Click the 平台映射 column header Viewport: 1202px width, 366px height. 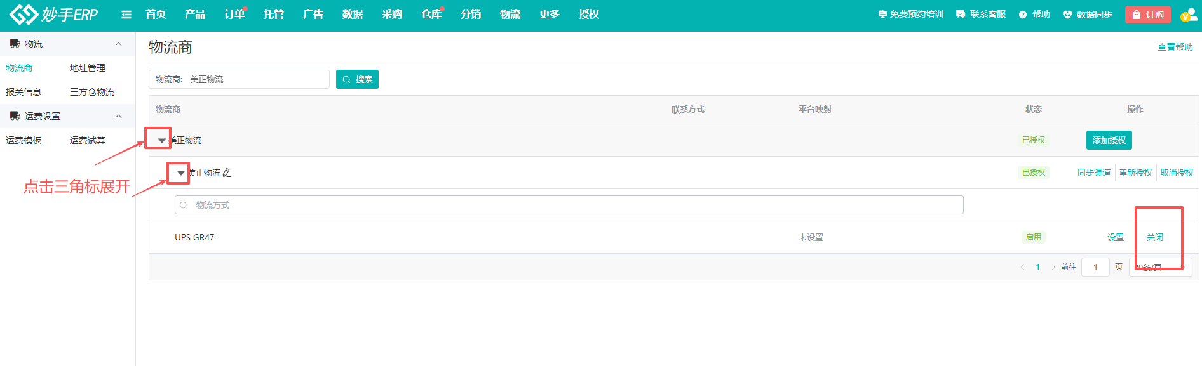point(815,109)
